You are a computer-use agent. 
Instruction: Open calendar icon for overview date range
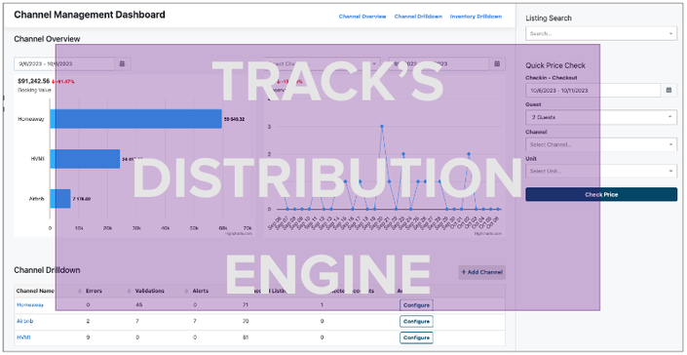click(122, 64)
